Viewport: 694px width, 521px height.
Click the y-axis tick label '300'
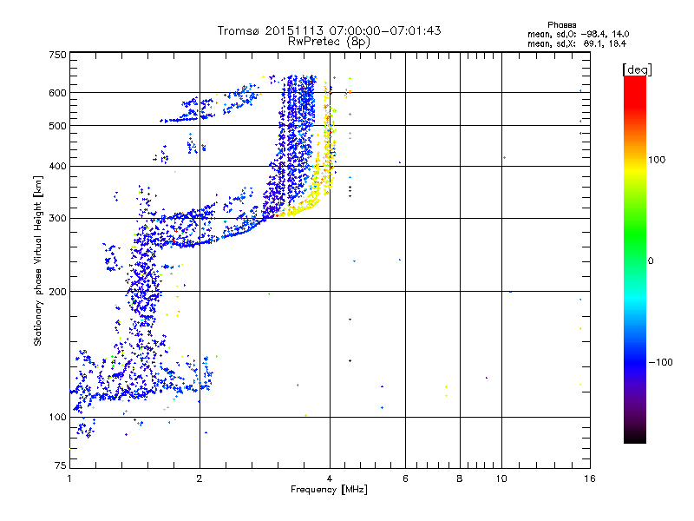click(57, 218)
